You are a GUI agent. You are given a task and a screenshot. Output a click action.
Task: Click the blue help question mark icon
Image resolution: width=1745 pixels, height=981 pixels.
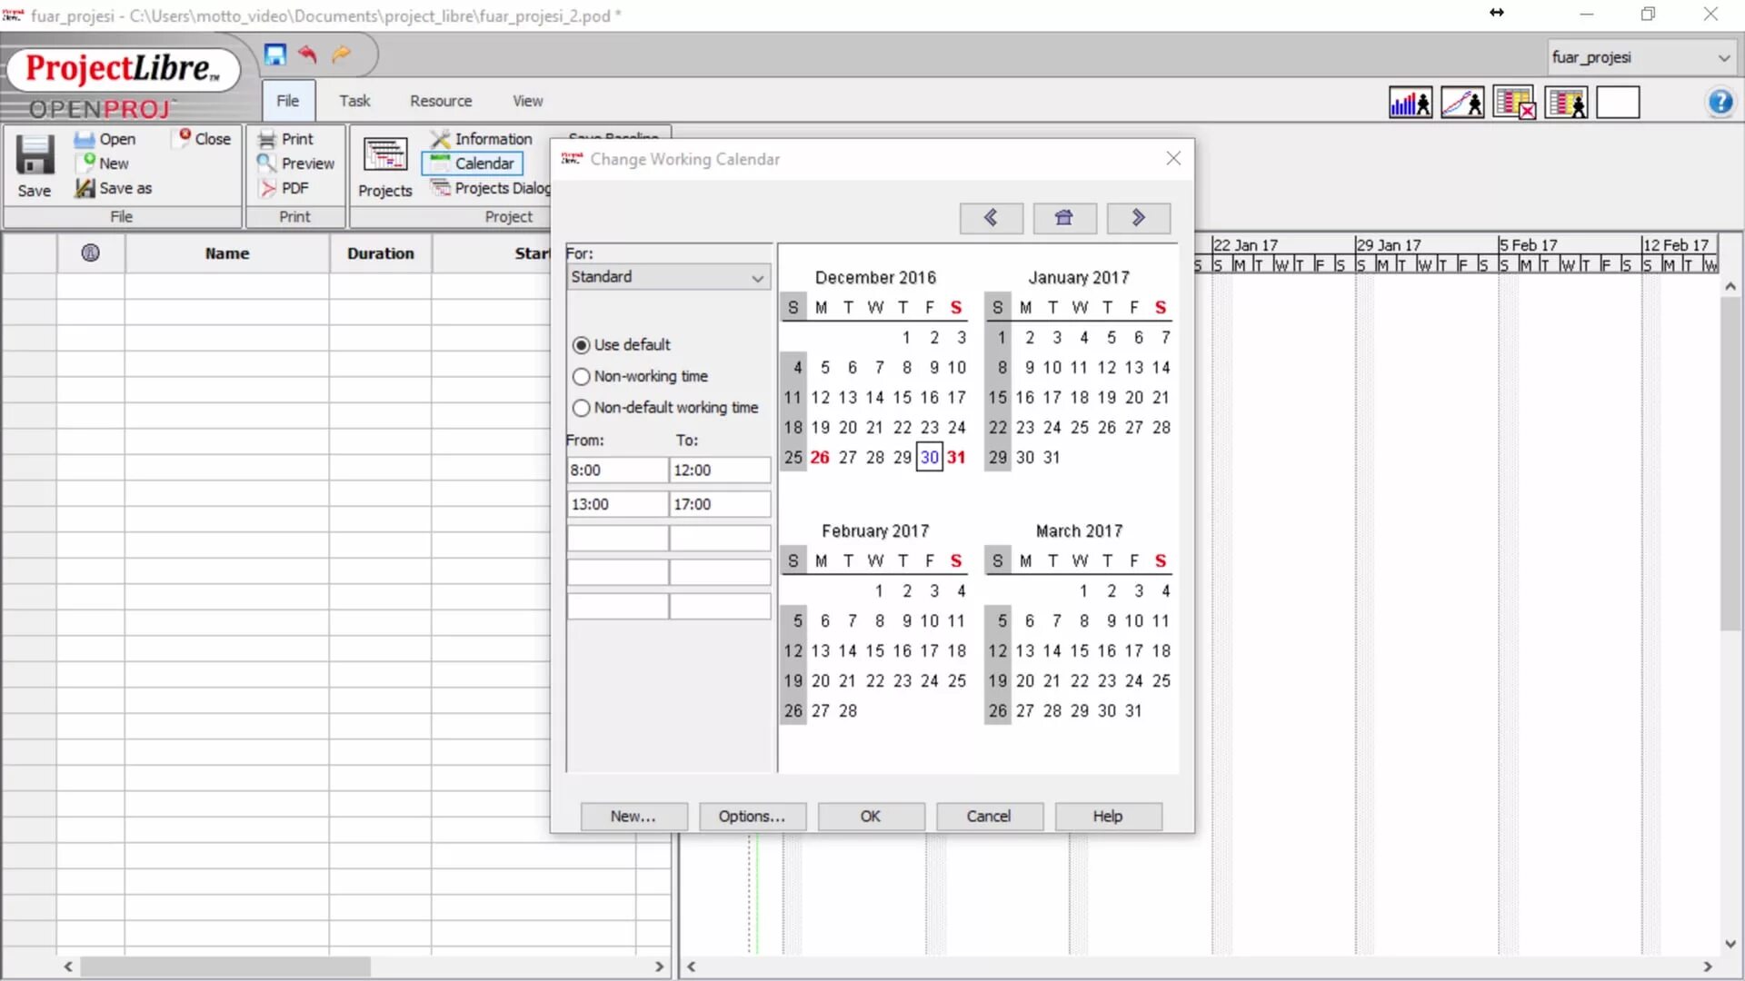pyautogui.click(x=1720, y=103)
